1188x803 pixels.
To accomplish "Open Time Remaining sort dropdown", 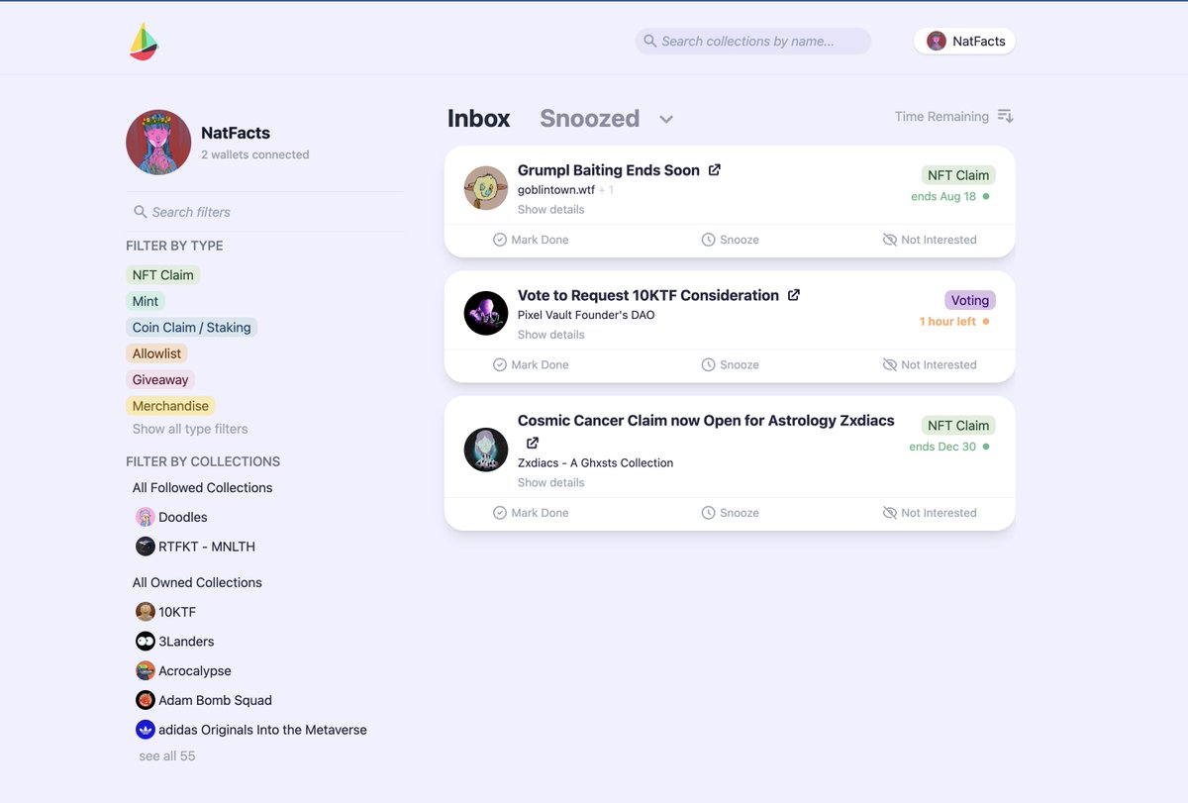I will coord(954,116).
